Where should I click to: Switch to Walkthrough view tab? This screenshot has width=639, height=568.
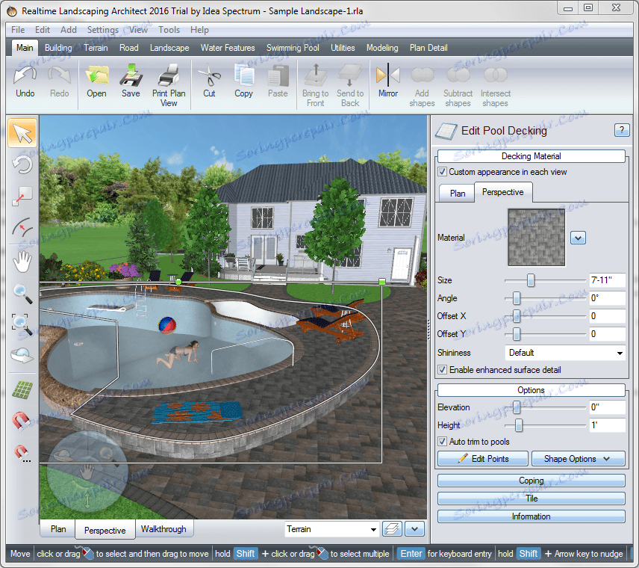tap(163, 529)
